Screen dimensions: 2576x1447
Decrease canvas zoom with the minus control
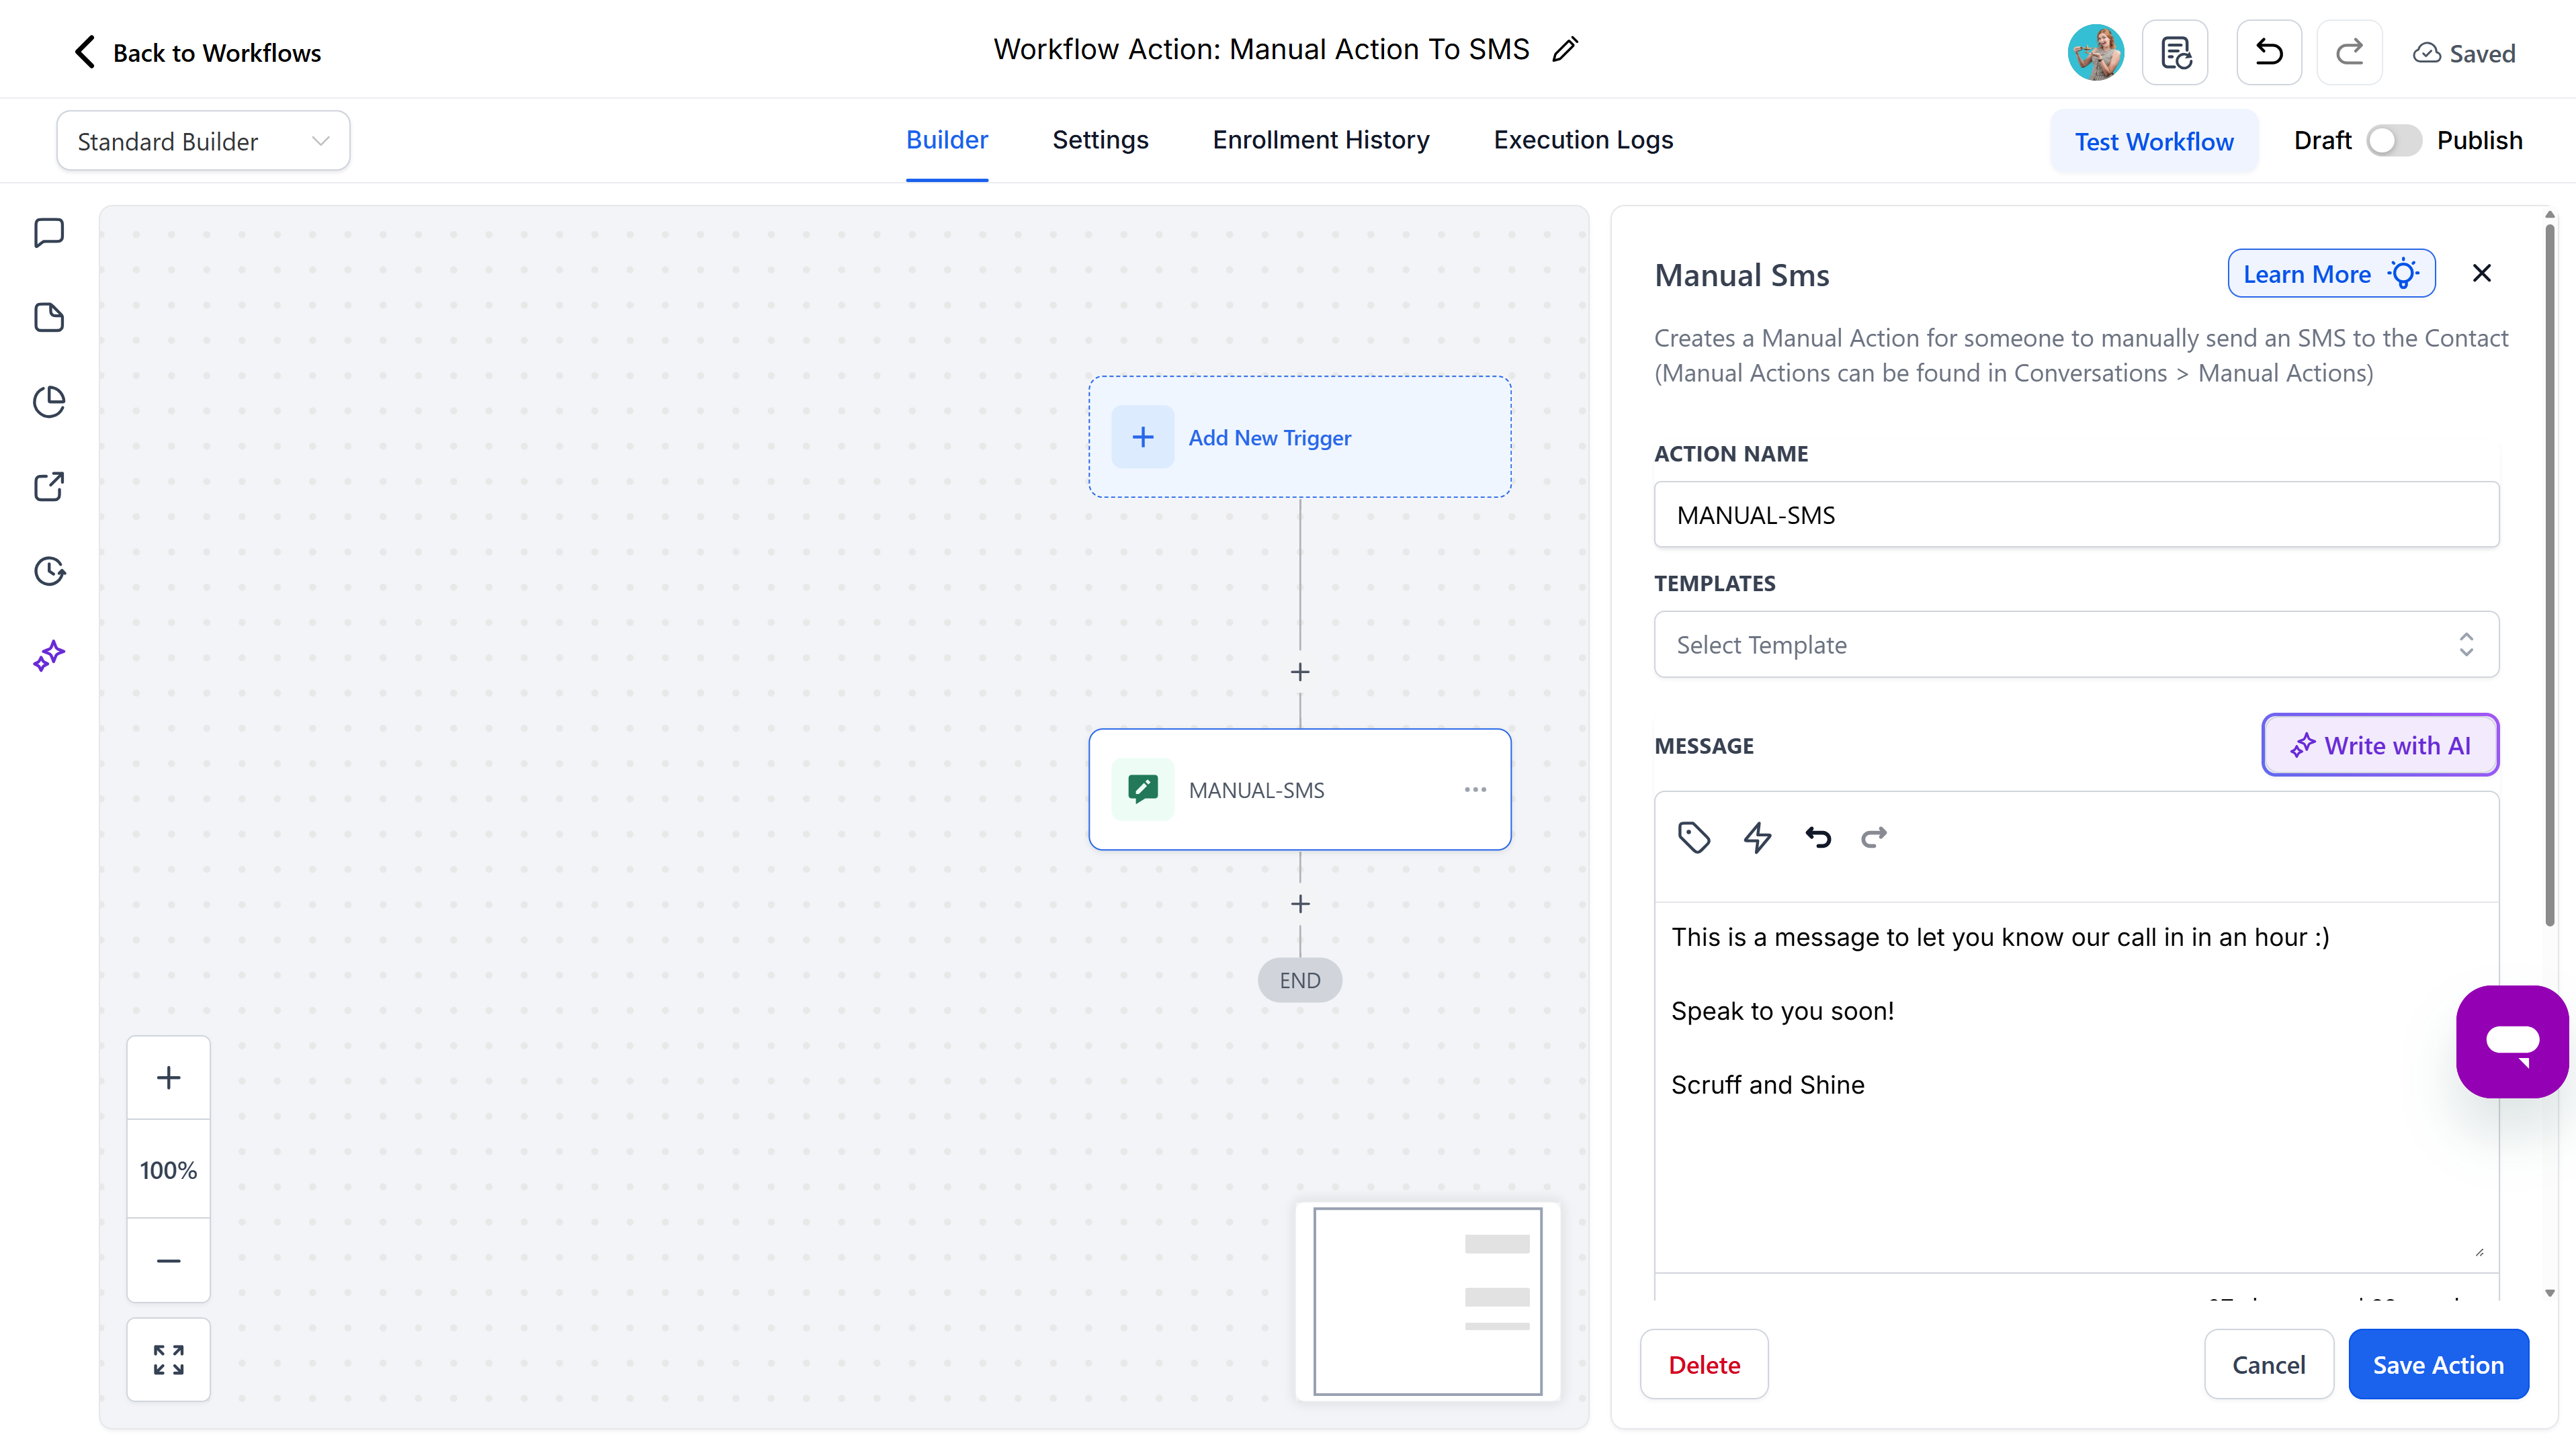click(x=168, y=1260)
